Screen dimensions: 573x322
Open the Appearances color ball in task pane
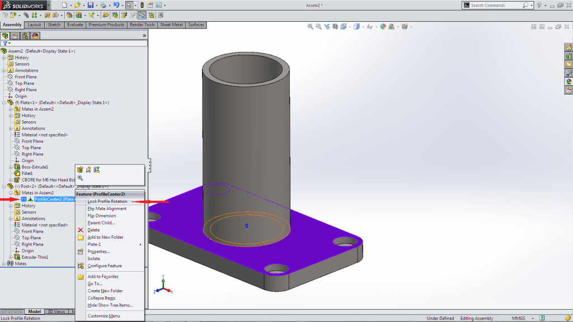tap(569, 81)
